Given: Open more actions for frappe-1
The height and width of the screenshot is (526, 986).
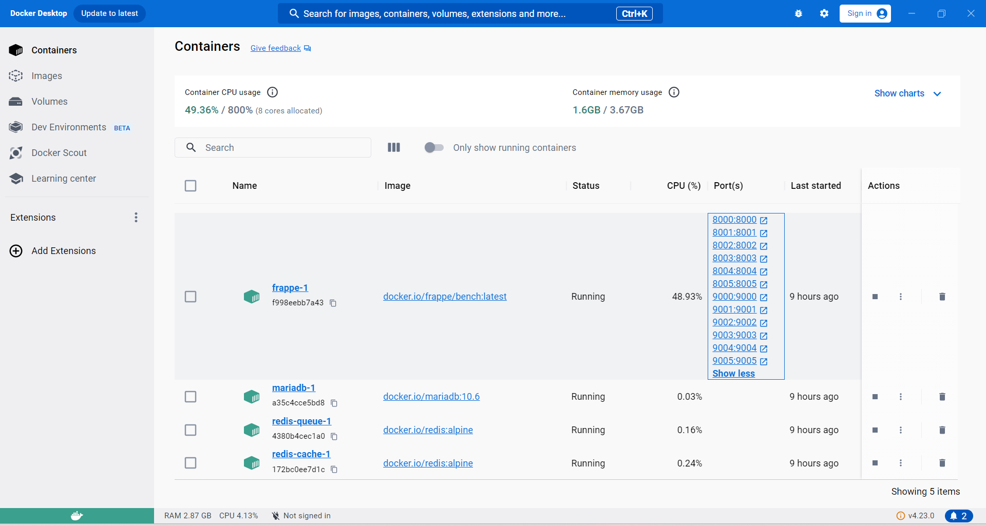Looking at the screenshot, I should pyautogui.click(x=901, y=297).
